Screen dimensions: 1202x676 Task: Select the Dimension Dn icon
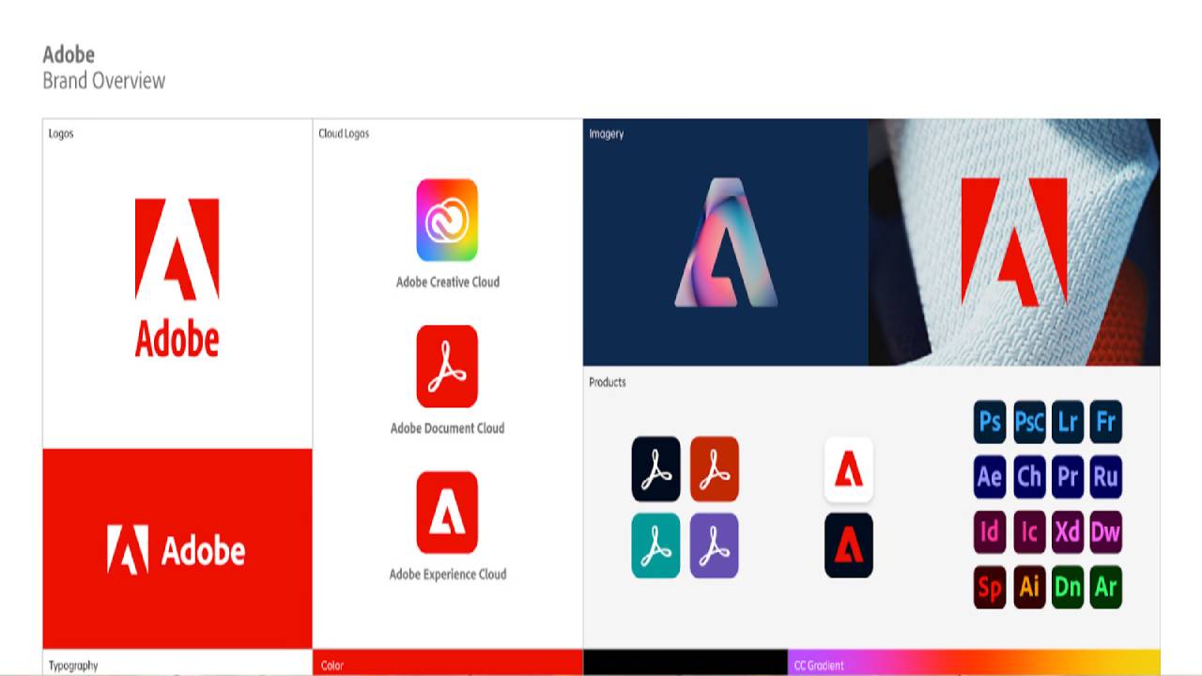point(1068,588)
